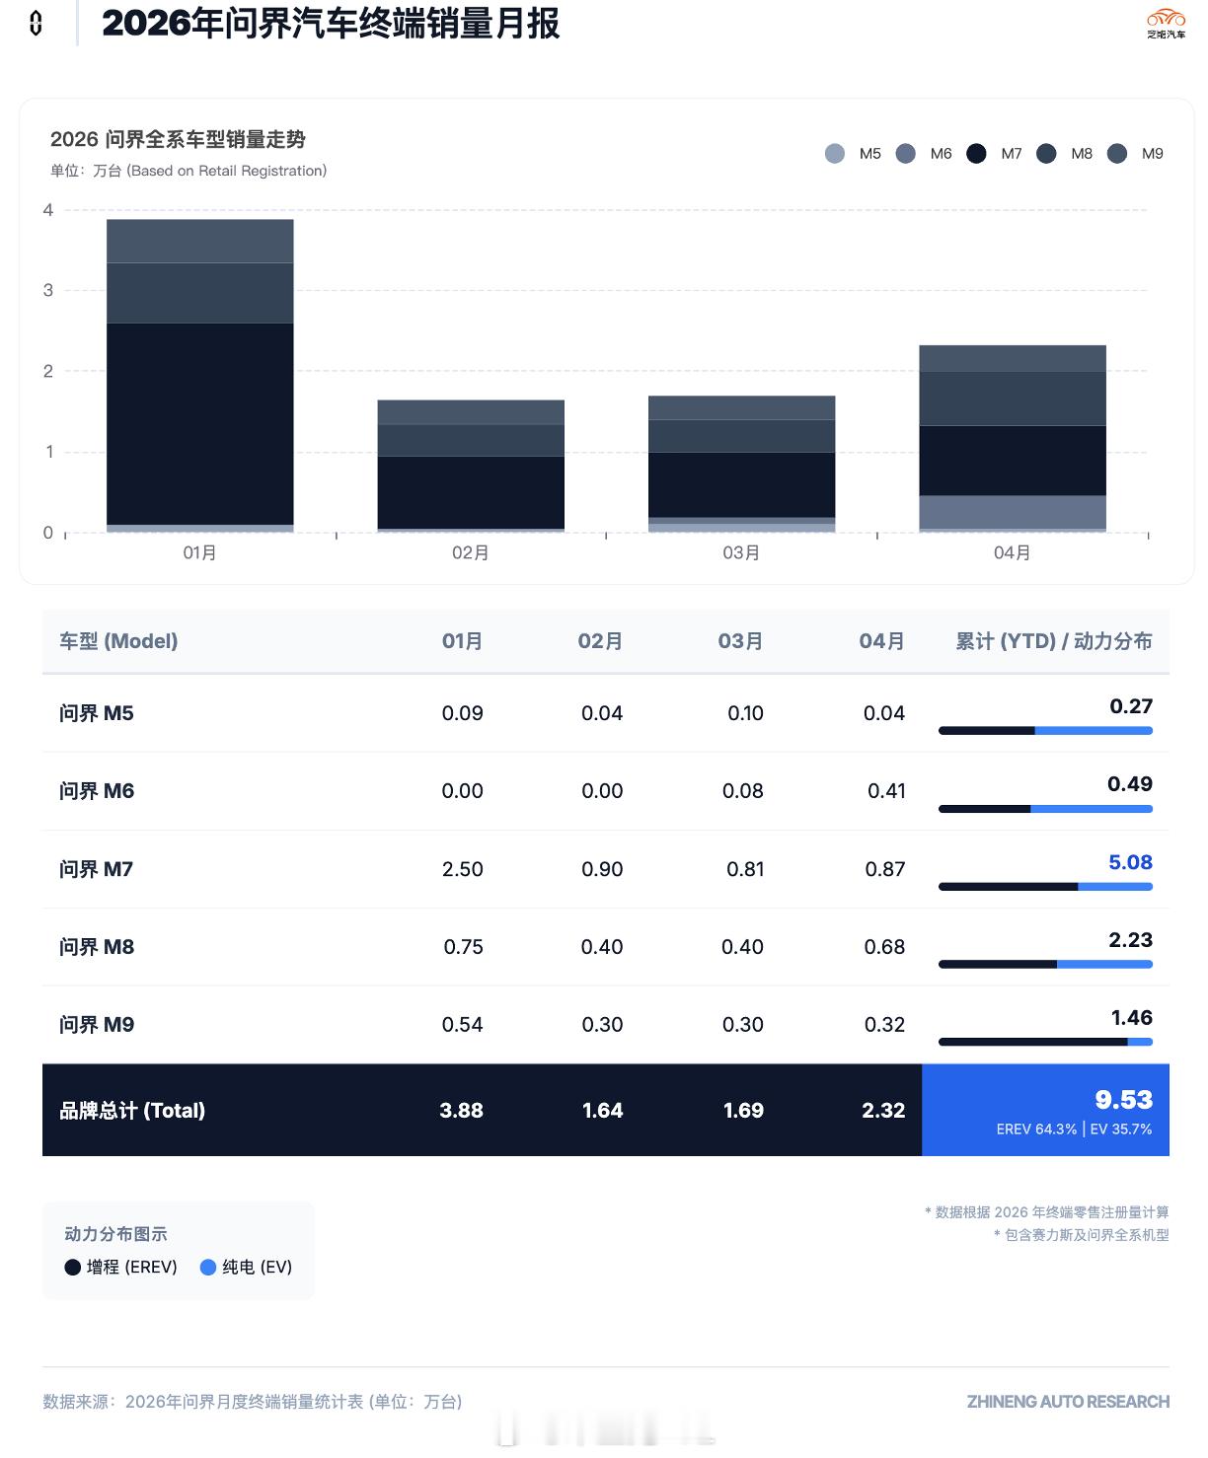This screenshot has height=1458, width=1208.
Task: Select the 问界 M9 row label
Action: coord(97,1025)
